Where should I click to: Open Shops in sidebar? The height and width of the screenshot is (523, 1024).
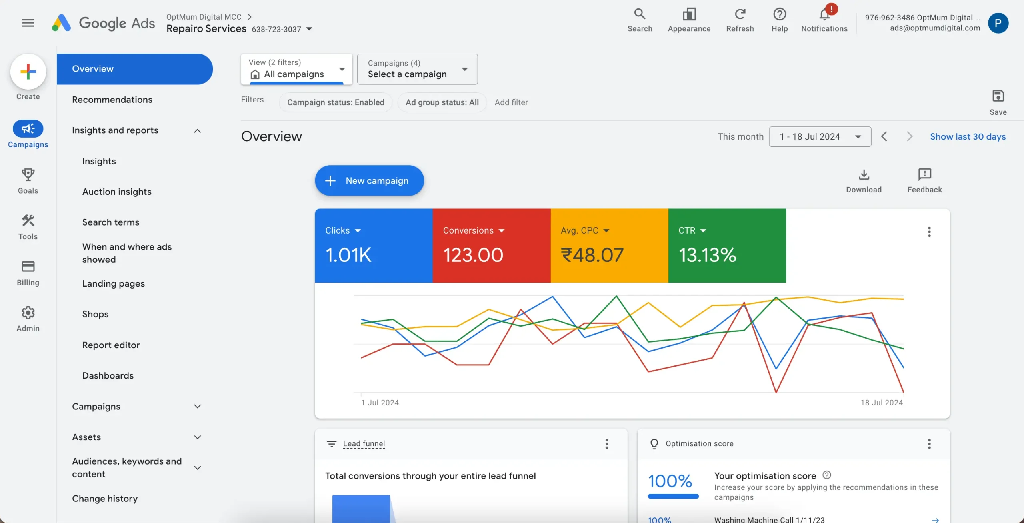(95, 314)
